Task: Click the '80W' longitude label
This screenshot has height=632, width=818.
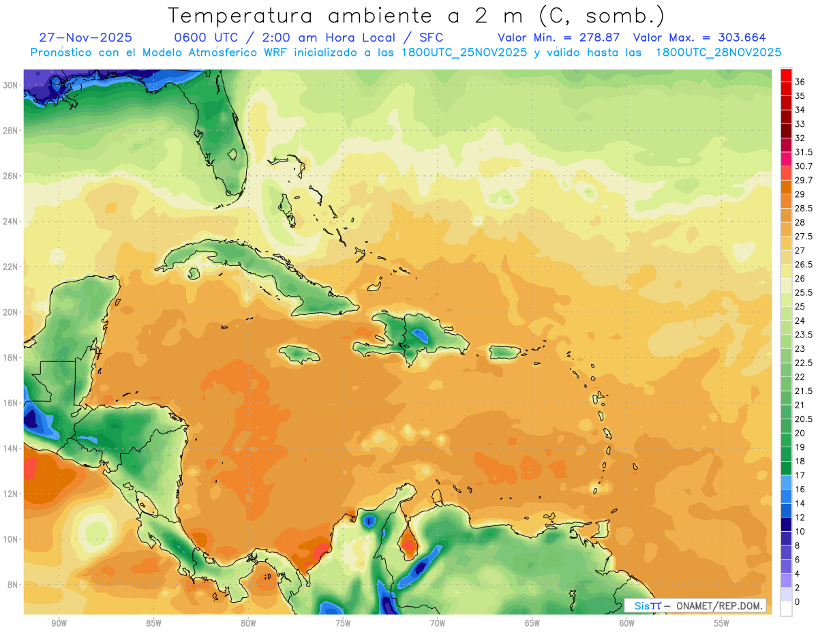Action: point(248,624)
